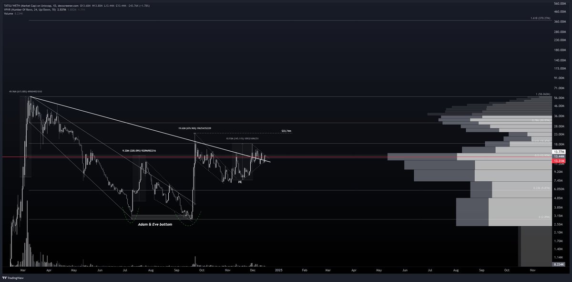This screenshot has height=282, width=572.
Task: Click the 140.00M price axis label
Action: [559, 60]
